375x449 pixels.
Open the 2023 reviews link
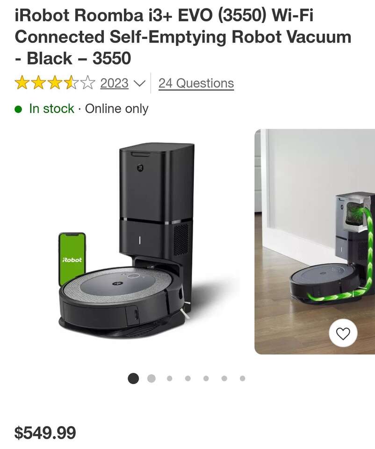coord(114,83)
